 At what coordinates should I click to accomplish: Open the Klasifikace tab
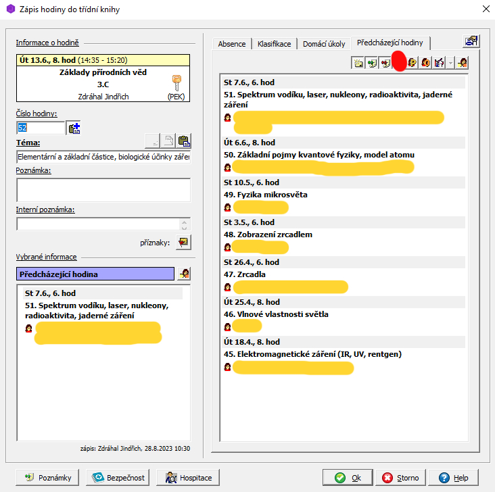tap(274, 44)
